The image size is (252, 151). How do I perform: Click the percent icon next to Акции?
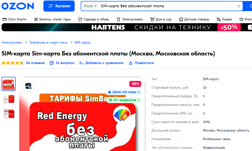(x=218, y=19)
